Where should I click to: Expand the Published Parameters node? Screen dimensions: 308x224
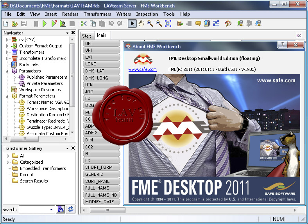coord(14,78)
